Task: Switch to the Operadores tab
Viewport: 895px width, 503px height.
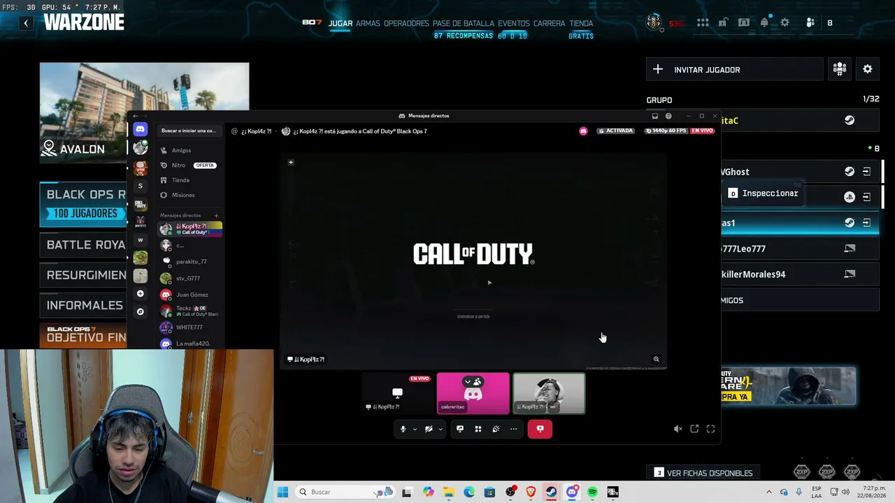Action: 406,23
